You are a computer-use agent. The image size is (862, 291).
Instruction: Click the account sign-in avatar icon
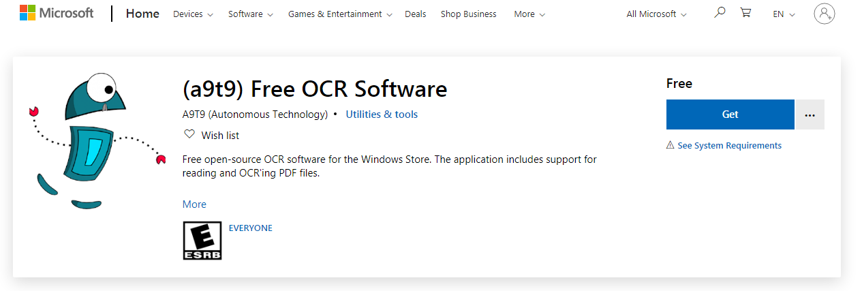tap(825, 14)
